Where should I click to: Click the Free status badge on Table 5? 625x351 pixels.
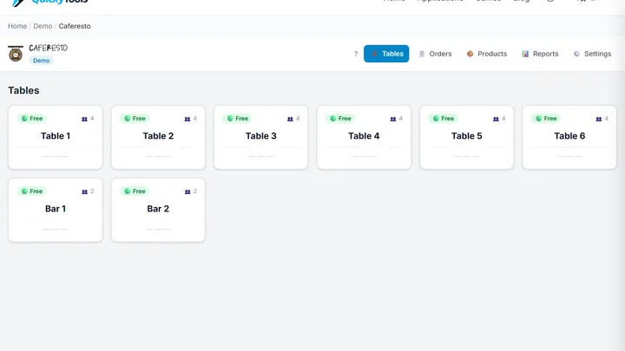(444, 118)
